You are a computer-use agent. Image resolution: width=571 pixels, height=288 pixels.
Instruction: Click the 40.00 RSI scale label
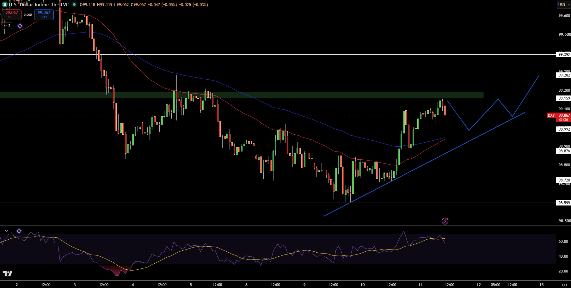click(563, 256)
